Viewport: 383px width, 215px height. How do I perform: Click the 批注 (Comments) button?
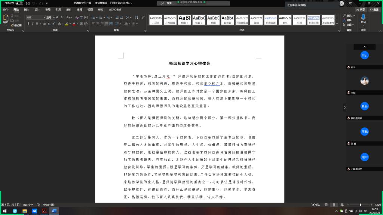point(374,9)
